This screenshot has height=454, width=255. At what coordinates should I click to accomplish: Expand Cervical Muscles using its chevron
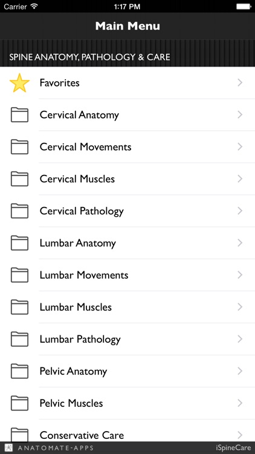click(x=240, y=179)
